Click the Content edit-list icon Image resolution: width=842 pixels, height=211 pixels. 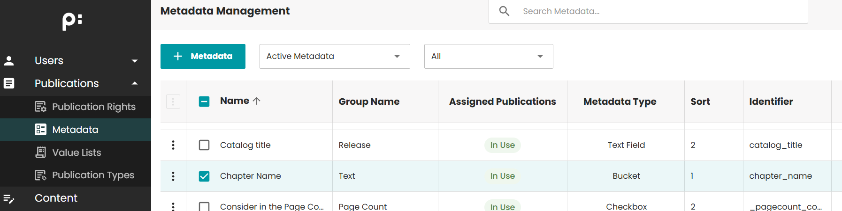pos(9,198)
